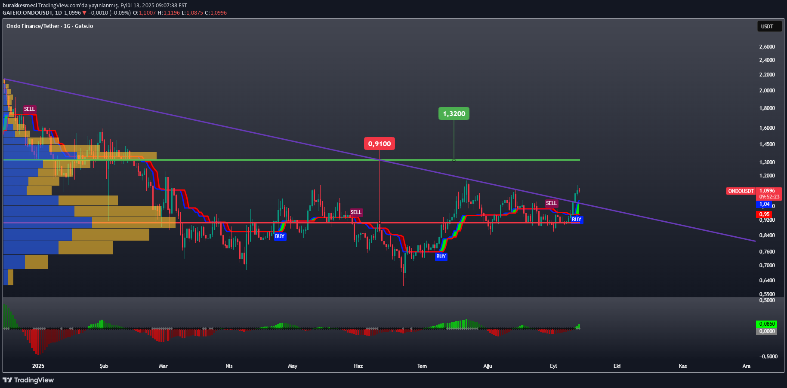The width and height of the screenshot is (787, 388).
Task: Click the Ondo Finance/Tether chart title
Action: 50,26
